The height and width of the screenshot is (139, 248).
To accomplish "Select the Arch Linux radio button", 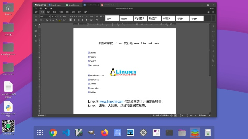I will point(89,65).
